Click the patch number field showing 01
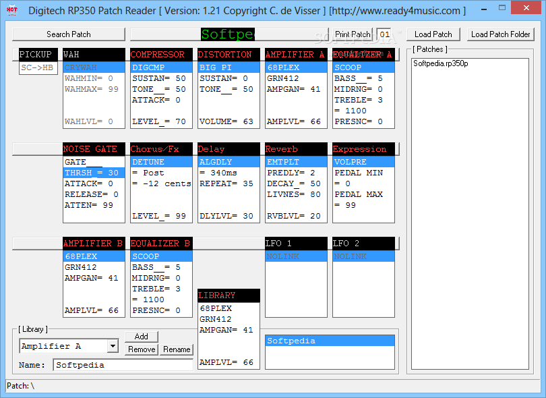The image size is (546, 398). (x=384, y=34)
